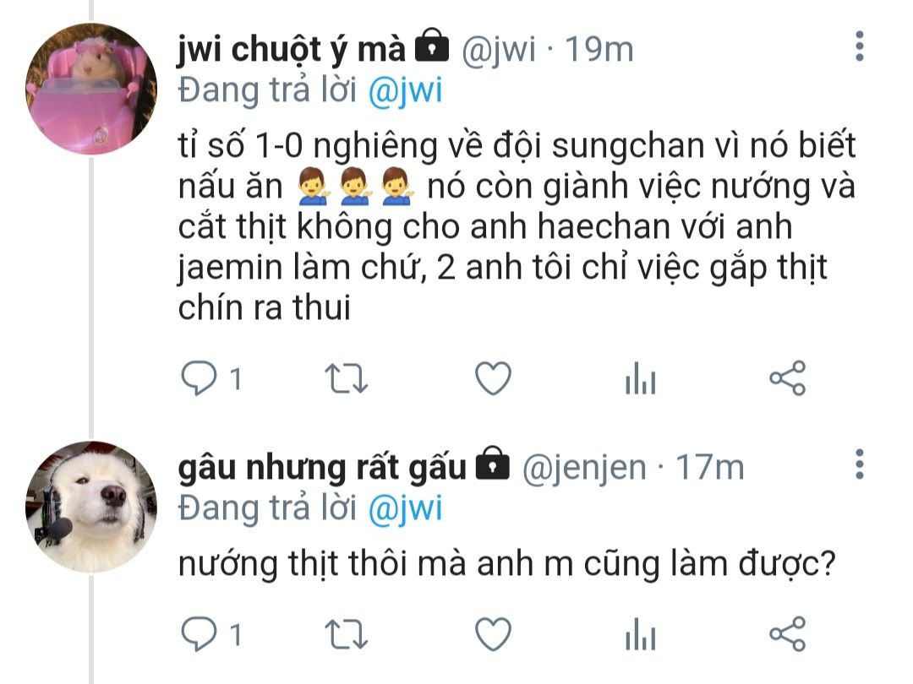Image resolution: width=913 pixels, height=684 pixels.
Task: View analytics of the @jenjen tweet
Action: pos(641,634)
